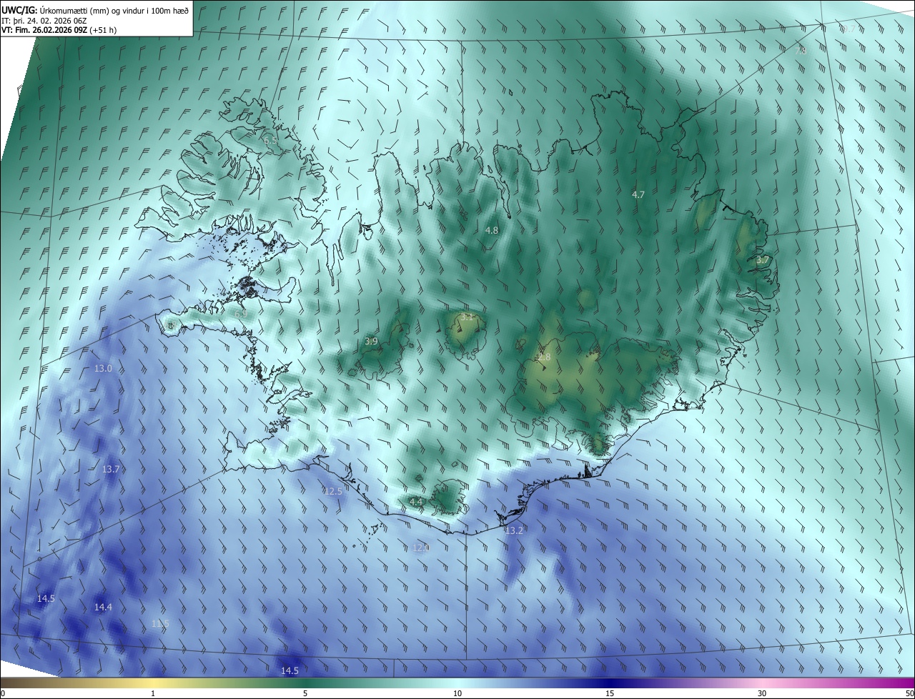915x699 pixels.
Task: Click the 7.8 value label on the map
Action: click(801, 51)
